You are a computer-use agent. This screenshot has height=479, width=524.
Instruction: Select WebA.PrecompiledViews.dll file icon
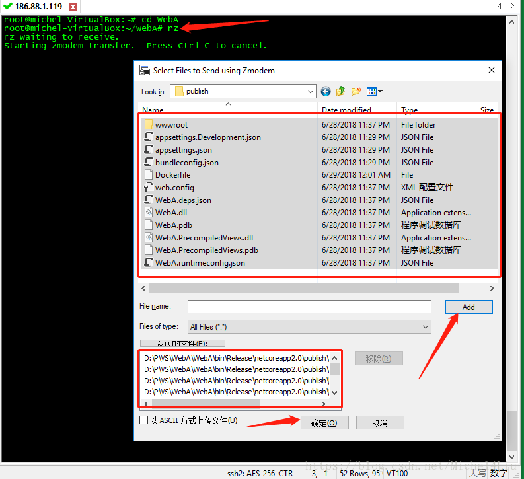(149, 237)
